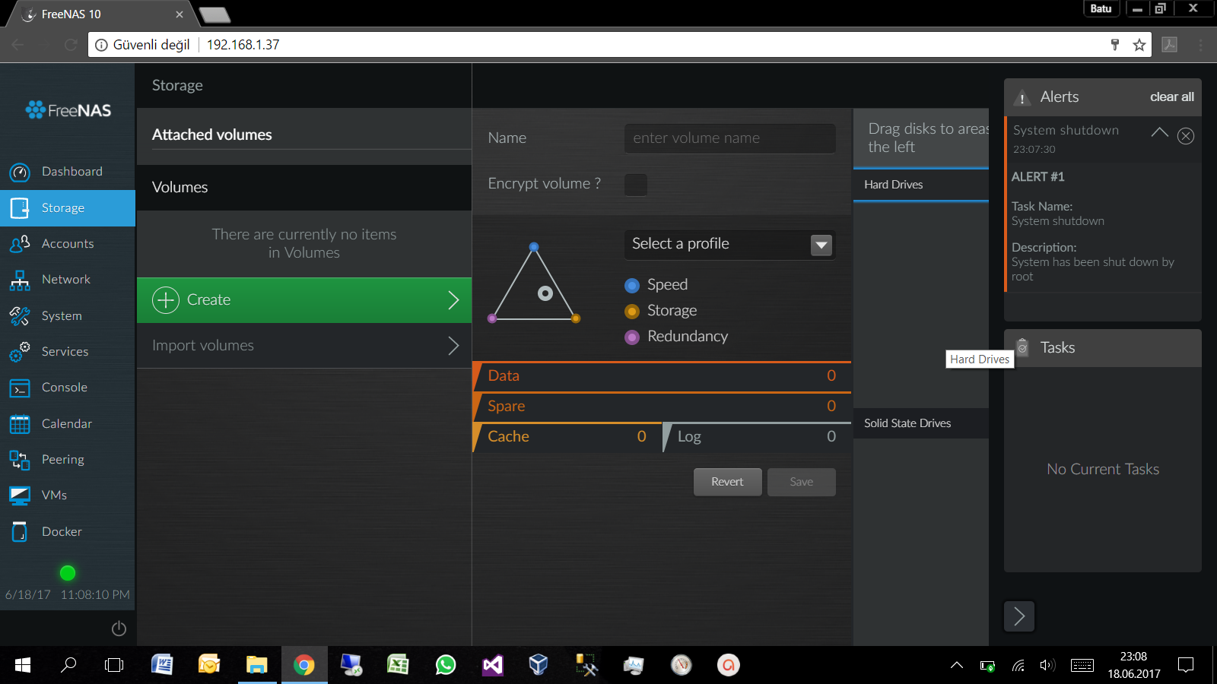Click the Spare disk allocation row

tap(662, 407)
